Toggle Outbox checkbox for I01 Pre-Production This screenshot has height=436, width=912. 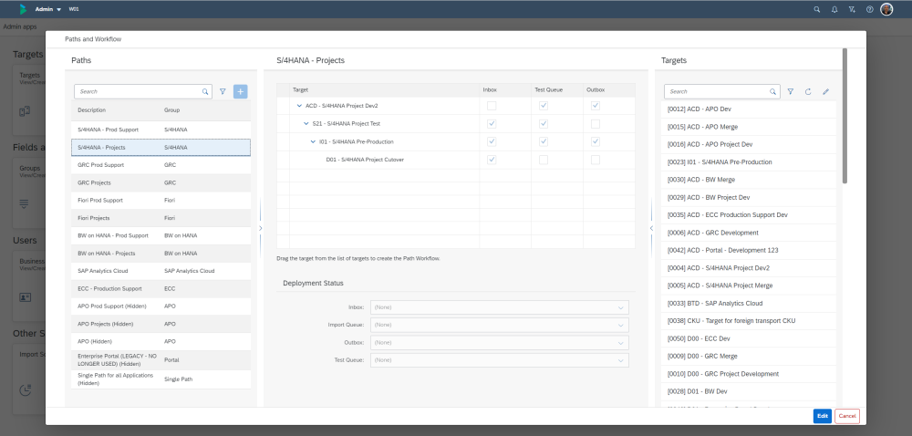click(x=596, y=142)
